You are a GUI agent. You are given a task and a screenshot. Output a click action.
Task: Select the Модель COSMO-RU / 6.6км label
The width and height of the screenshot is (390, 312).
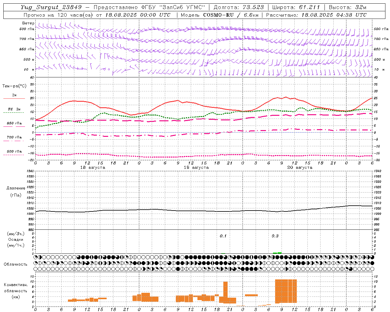(220, 15)
